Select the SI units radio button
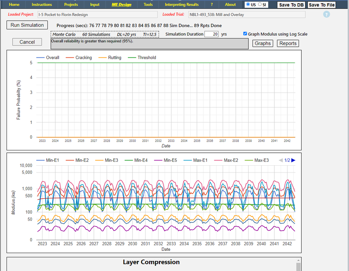Image resolution: width=349 pixels, height=271 pixels. point(260,5)
